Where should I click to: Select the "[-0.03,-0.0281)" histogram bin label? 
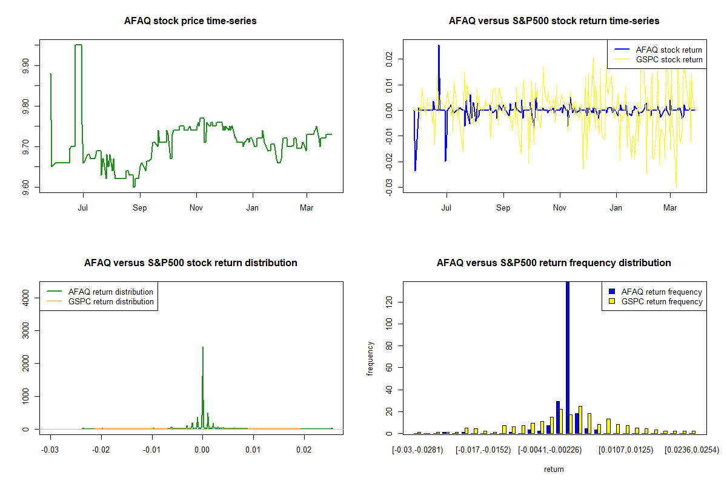tap(417, 450)
